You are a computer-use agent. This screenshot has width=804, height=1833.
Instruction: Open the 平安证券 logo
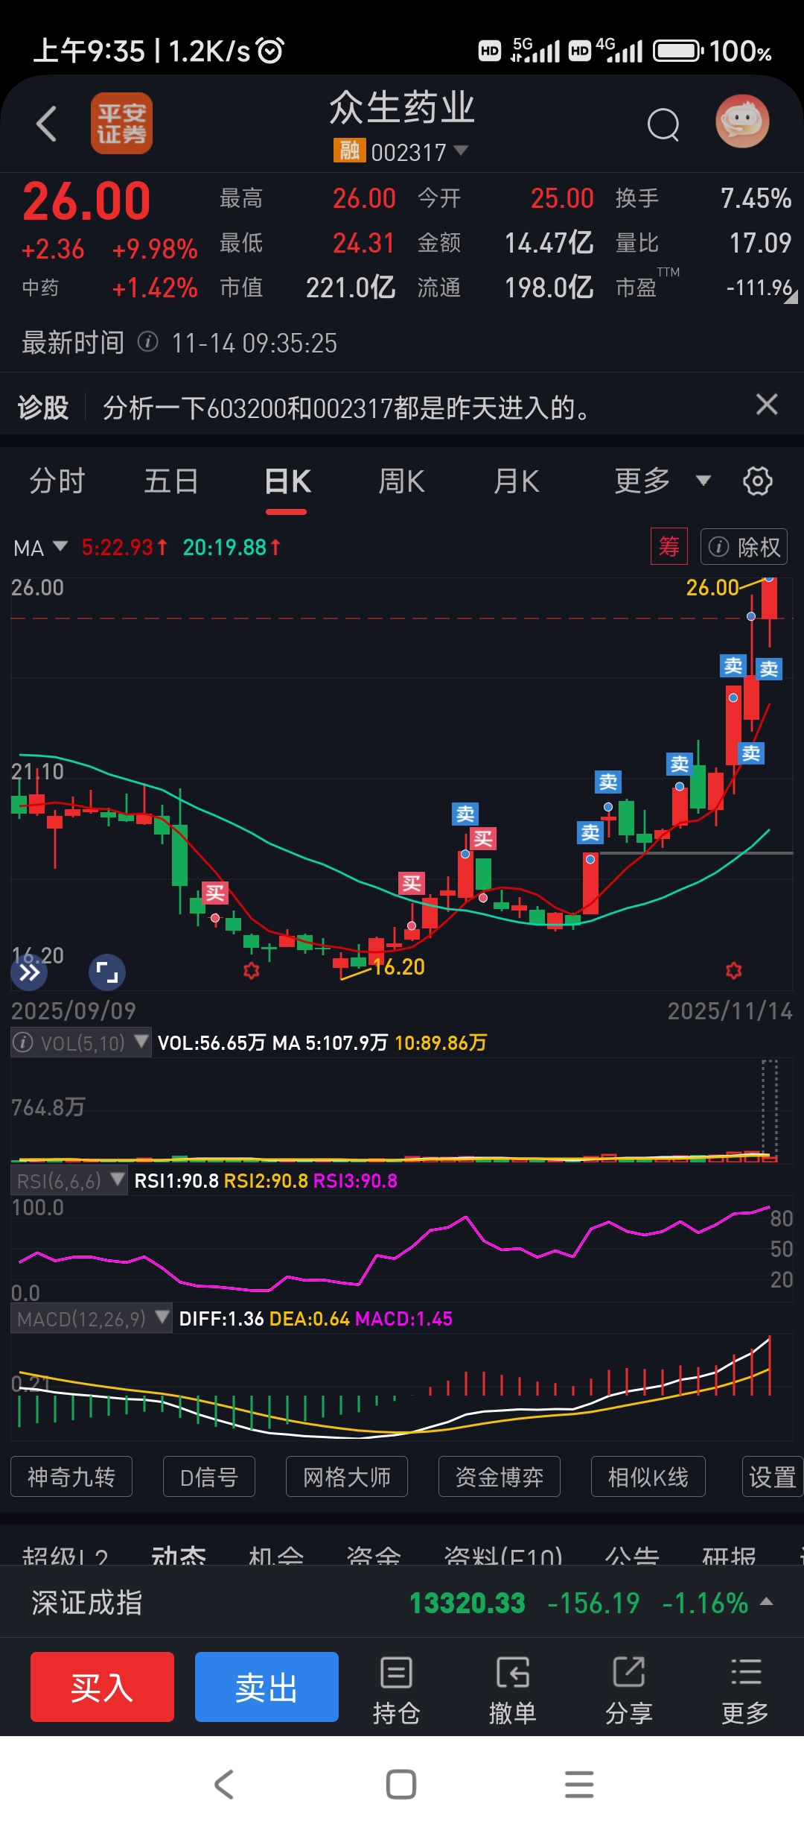point(121,124)
